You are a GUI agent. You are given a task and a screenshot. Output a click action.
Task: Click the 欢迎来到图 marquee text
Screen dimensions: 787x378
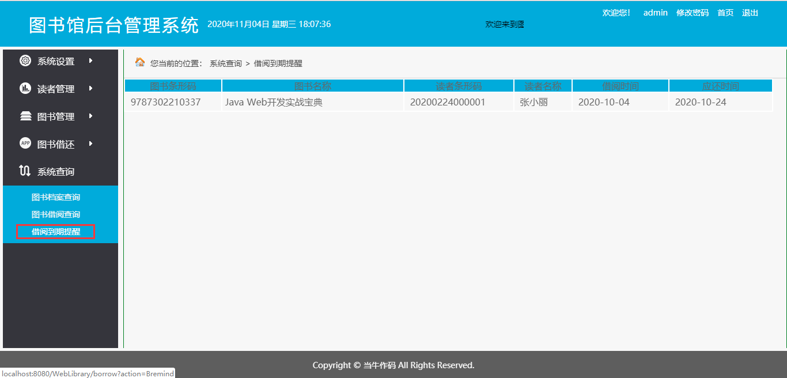point(505,24)
